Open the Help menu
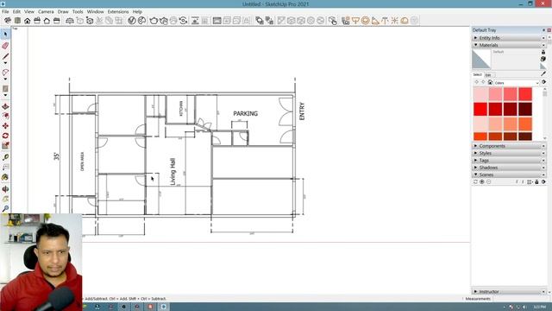Screen dimensions: 552x311 point(137,11)
